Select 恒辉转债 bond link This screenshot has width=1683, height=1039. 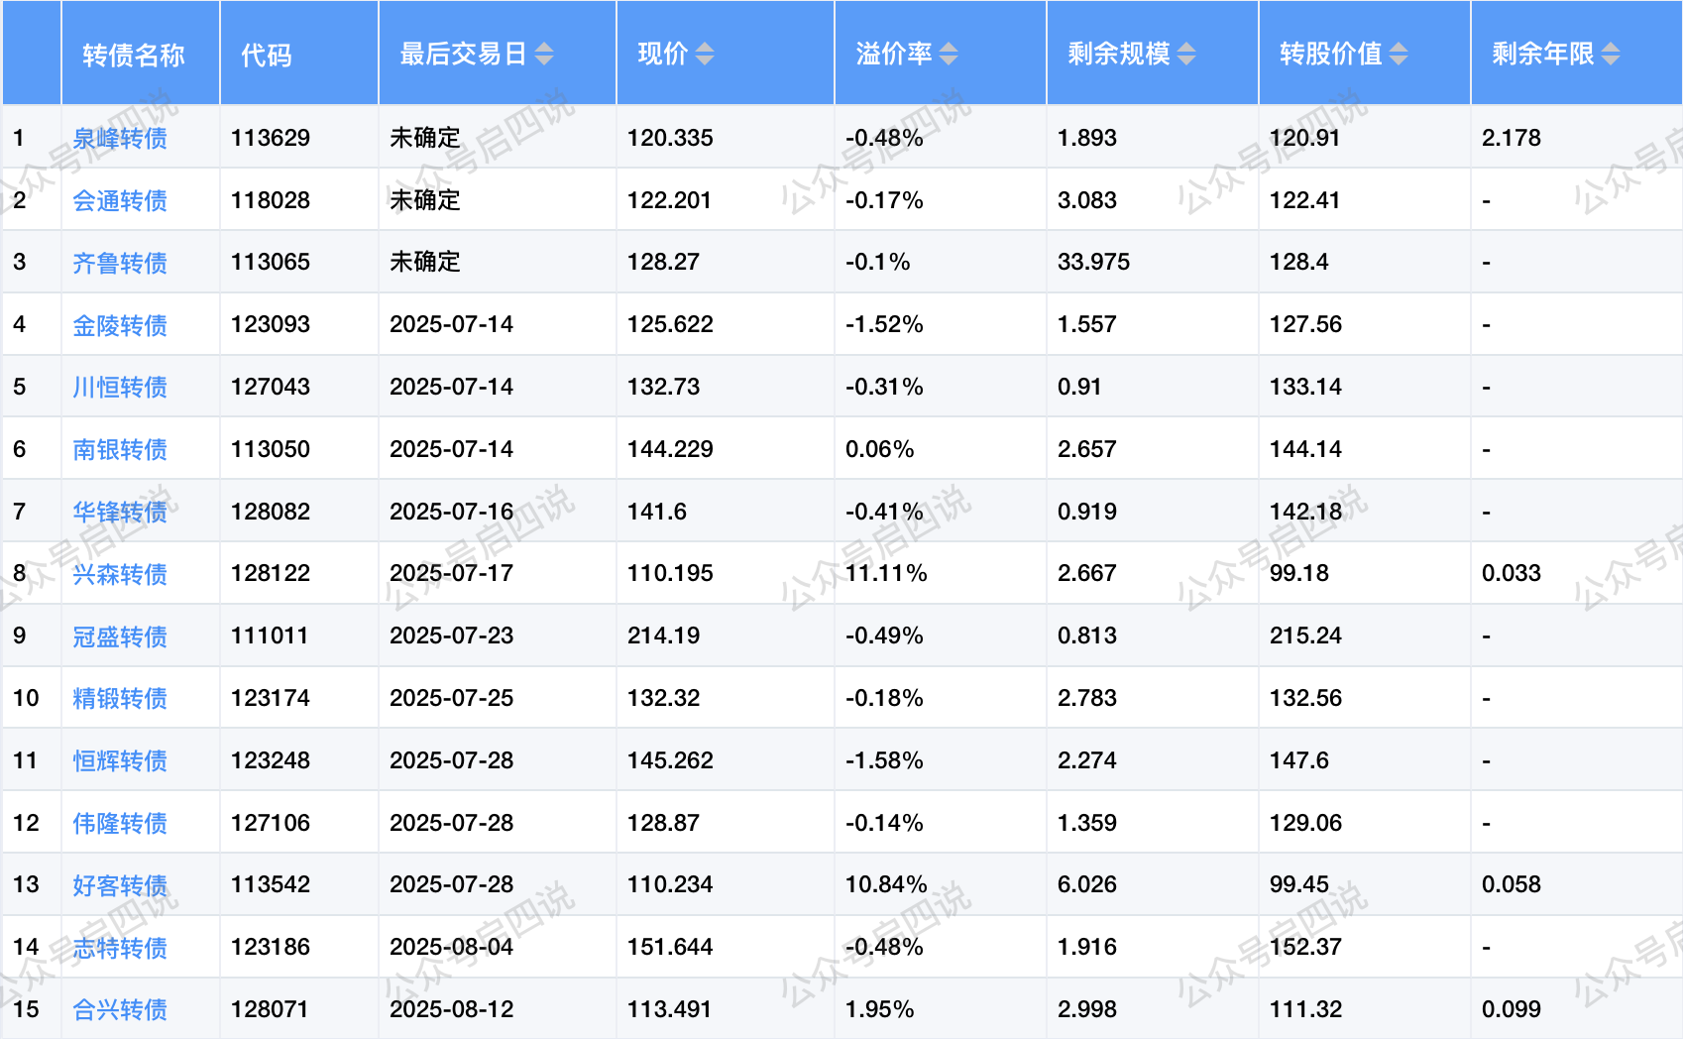120,761
